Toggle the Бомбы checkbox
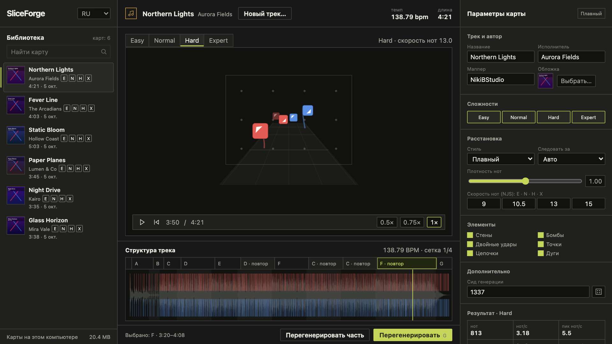The image size is (612, 344). coord(541,235)
